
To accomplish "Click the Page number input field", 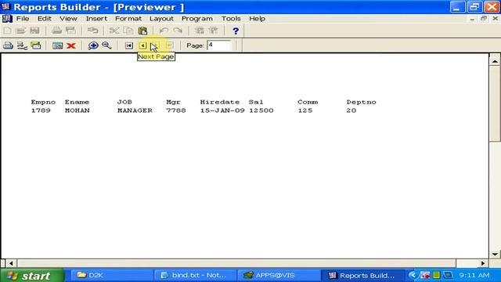I will point(219,45).
